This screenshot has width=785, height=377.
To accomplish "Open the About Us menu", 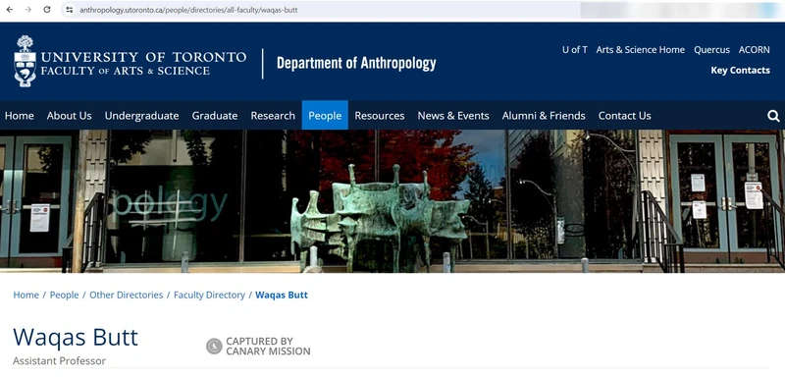I will pos(69,116).
